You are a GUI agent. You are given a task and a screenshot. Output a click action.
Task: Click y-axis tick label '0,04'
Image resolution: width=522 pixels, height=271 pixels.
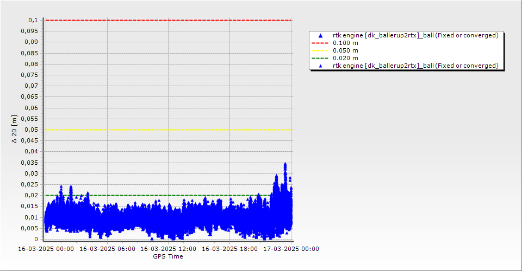(32, 152)
